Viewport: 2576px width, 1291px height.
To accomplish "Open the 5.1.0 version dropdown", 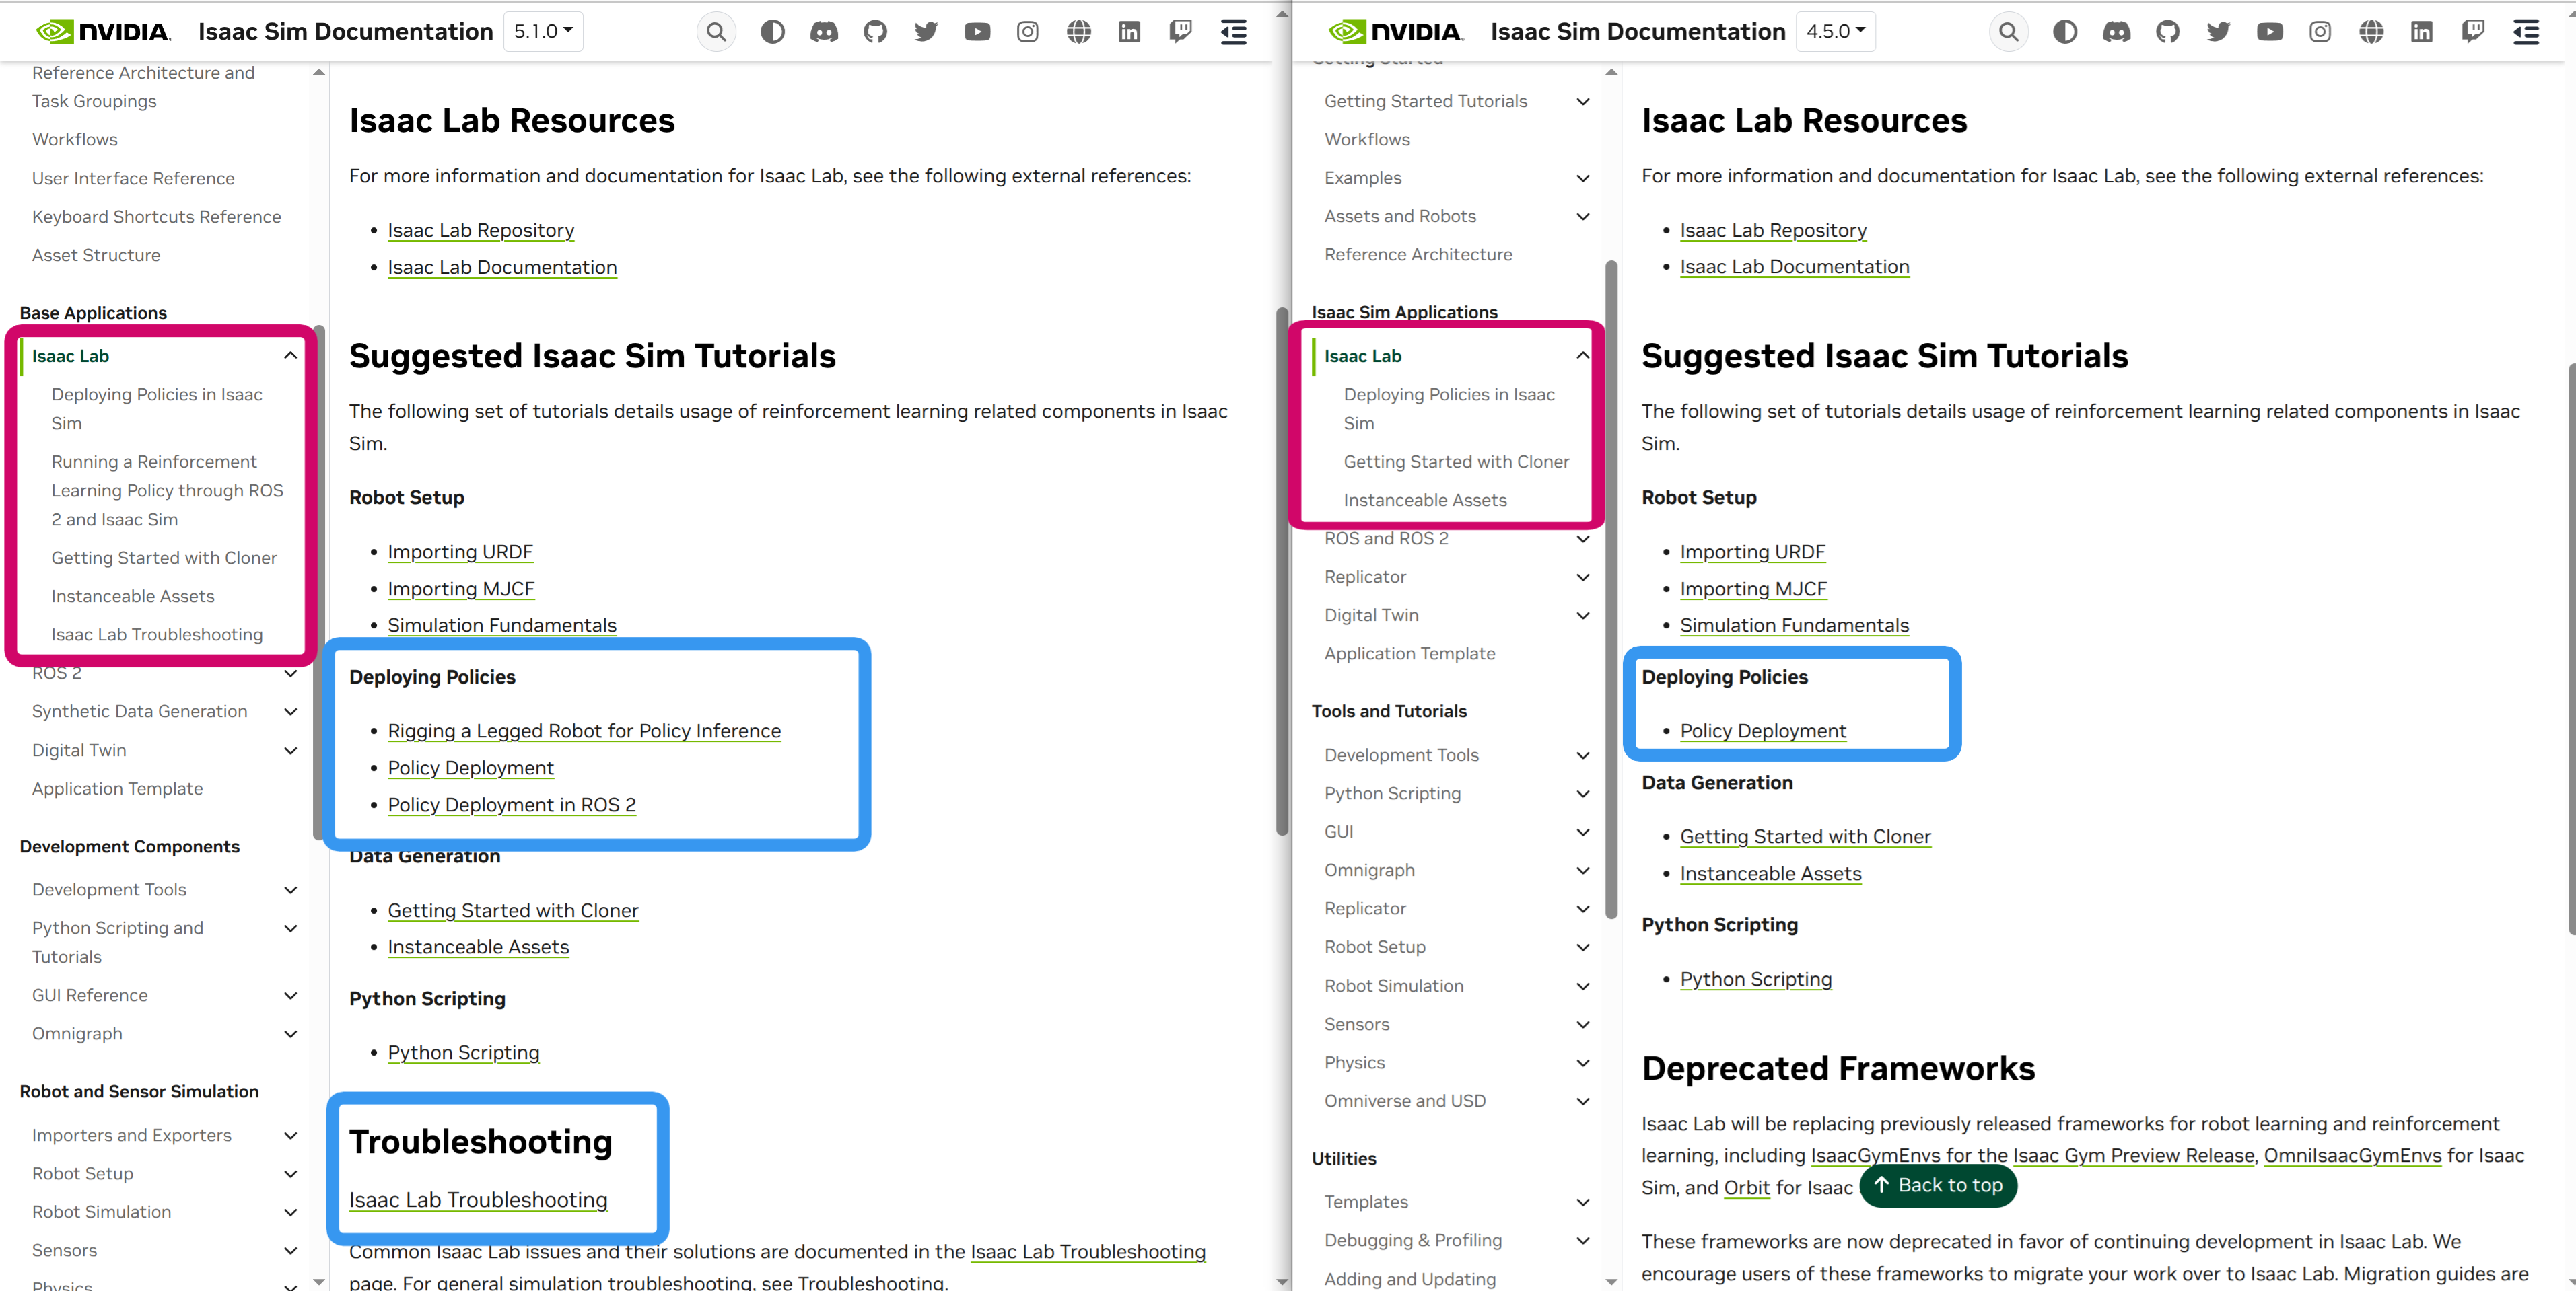I will [x=543, y=32].
